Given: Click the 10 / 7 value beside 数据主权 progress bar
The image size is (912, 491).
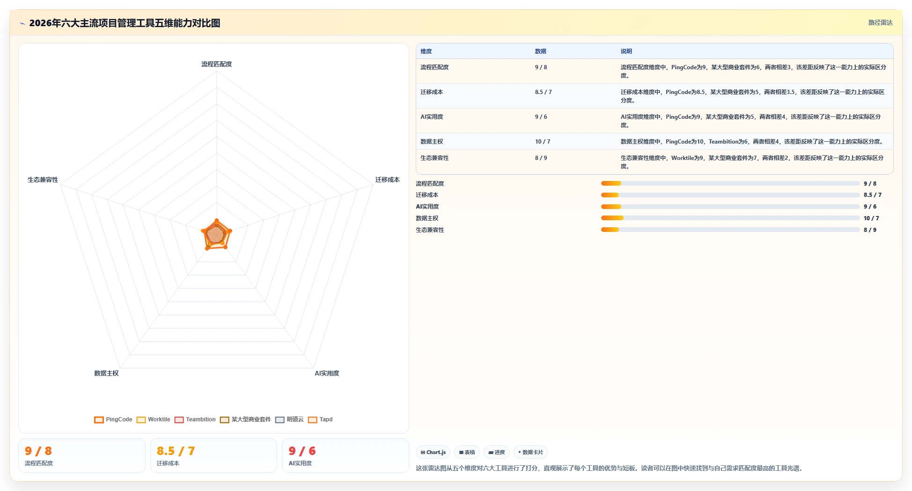Looking at the screenshot, I should (871, 218).
